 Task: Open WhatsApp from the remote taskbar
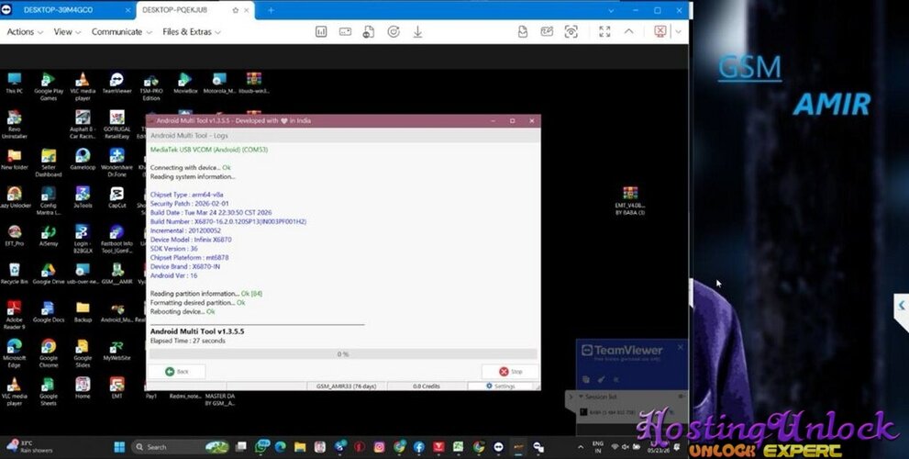coord(262,447)
